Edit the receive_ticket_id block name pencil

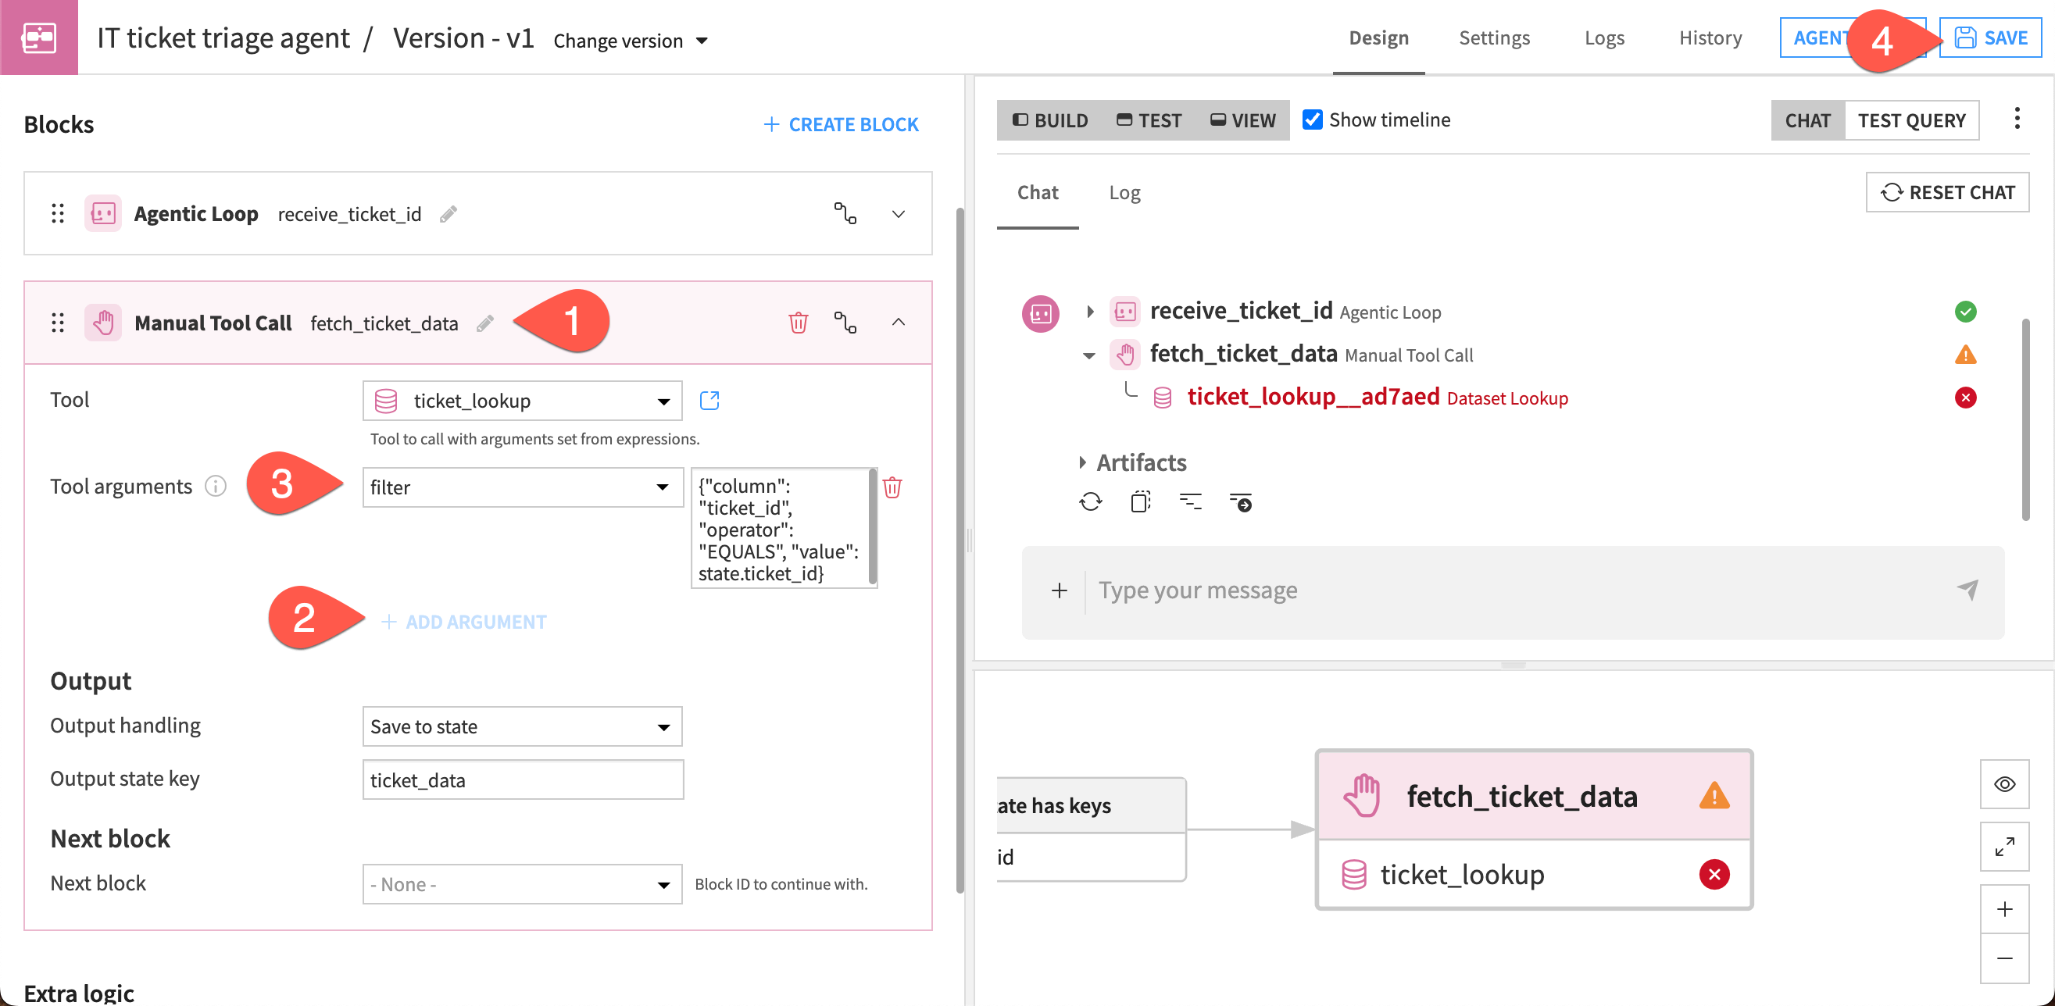pyautogui.click(x=449, y=214)
